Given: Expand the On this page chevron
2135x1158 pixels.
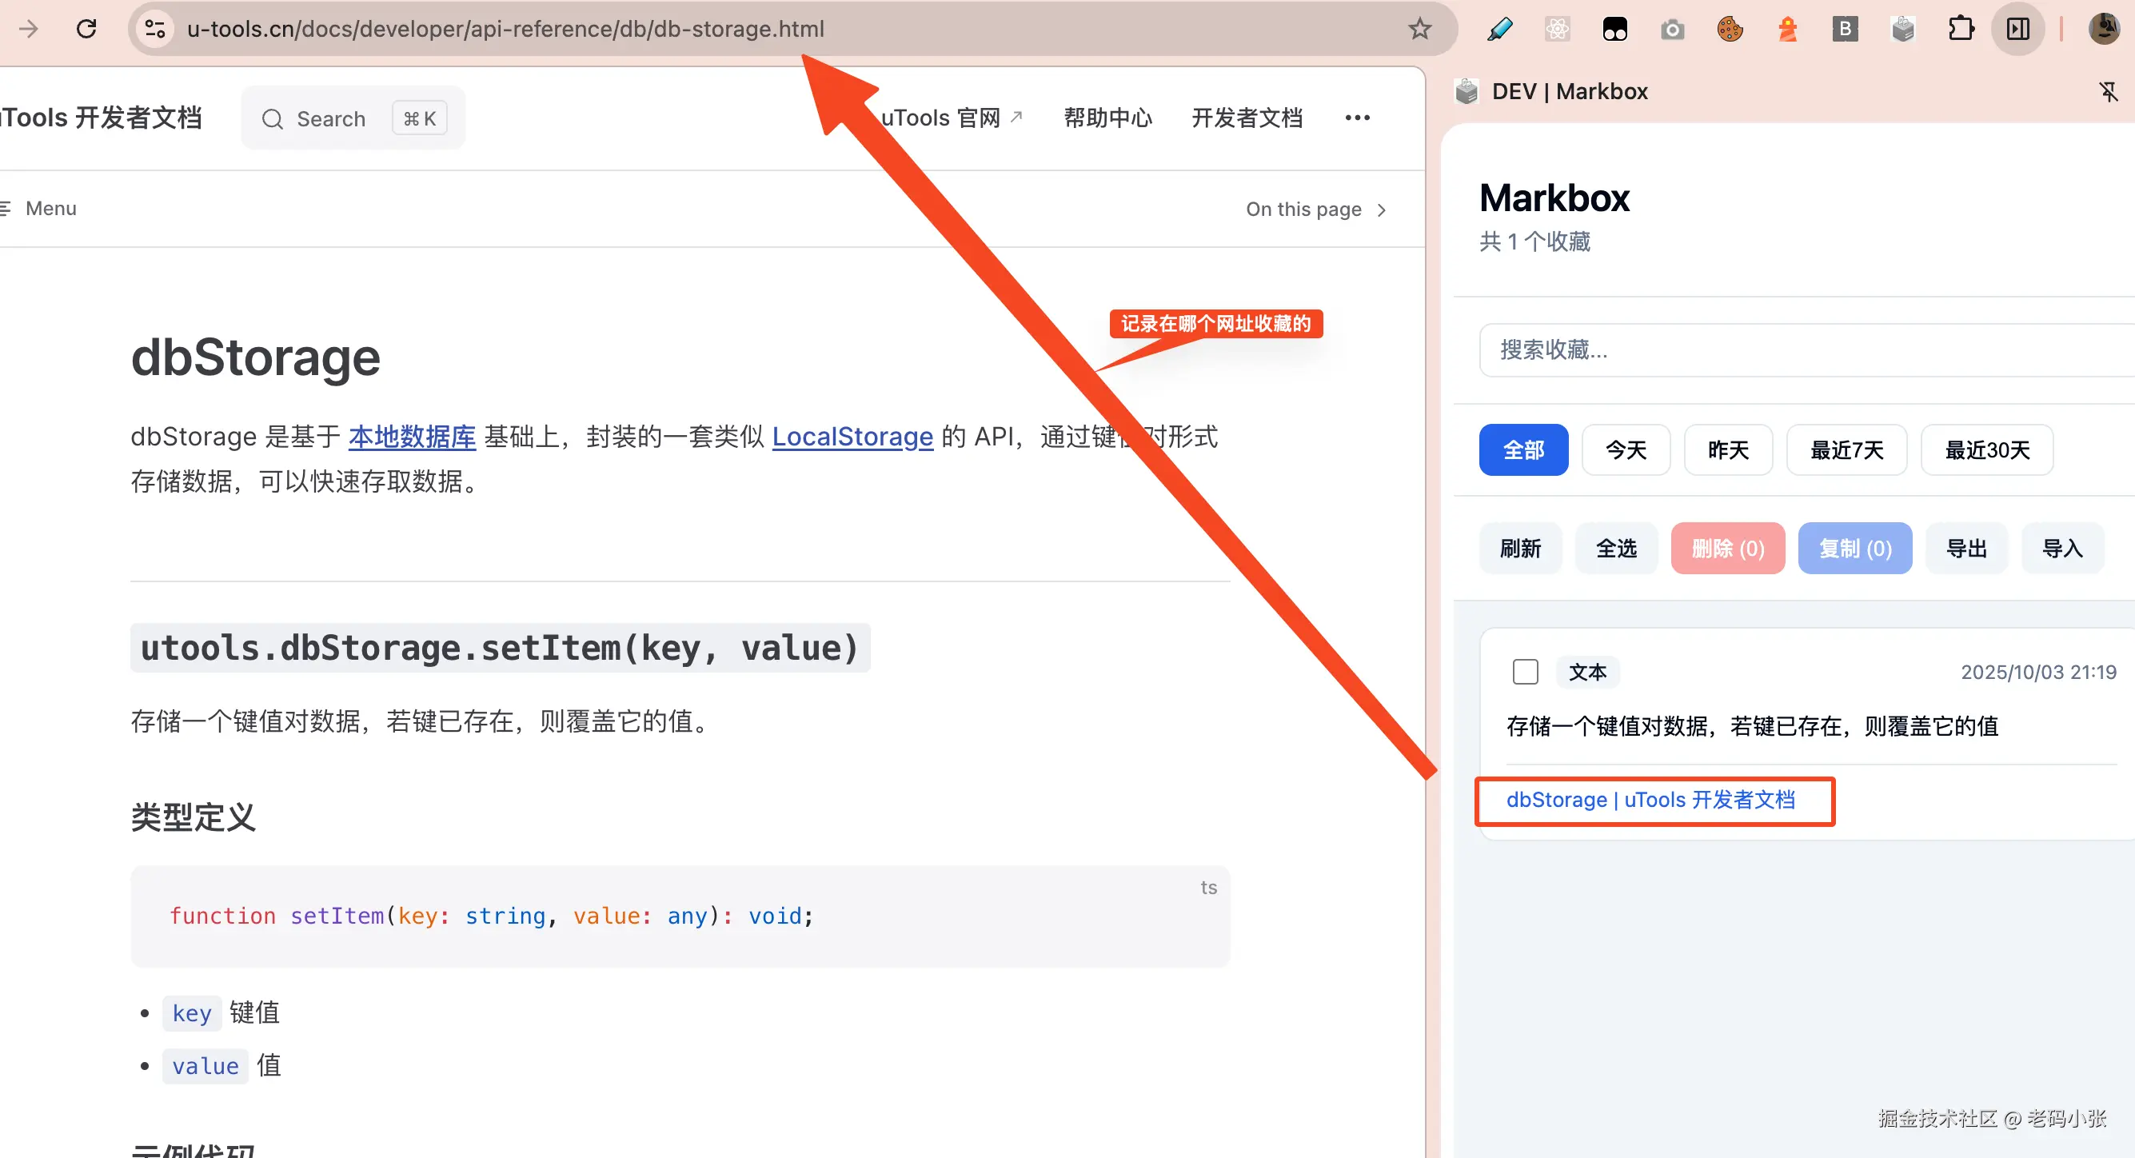Looking at the screenshot, I should coord(1382,210).
